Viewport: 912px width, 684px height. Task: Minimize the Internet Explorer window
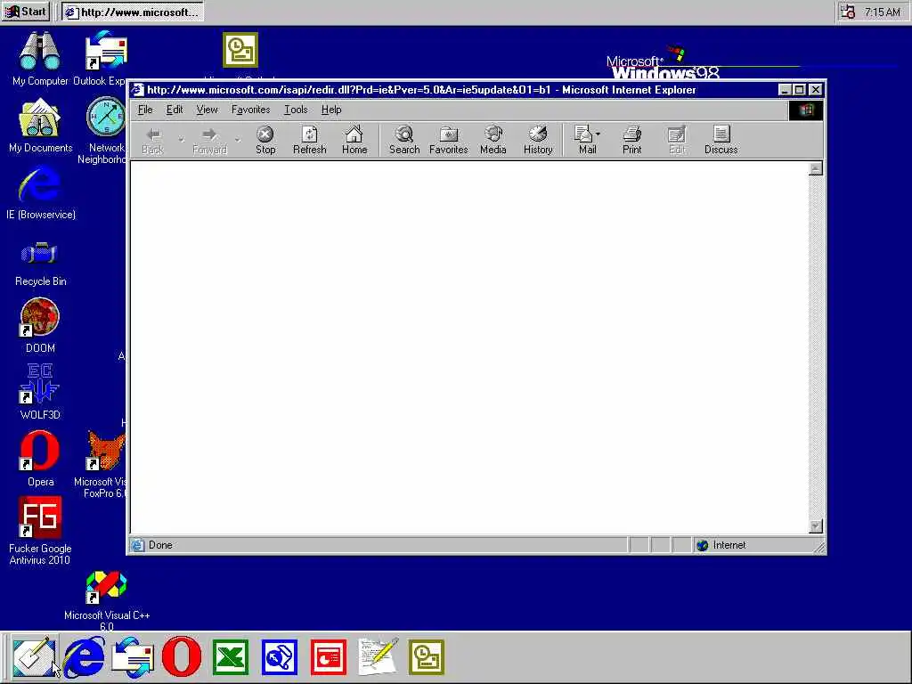pos(785,90)
